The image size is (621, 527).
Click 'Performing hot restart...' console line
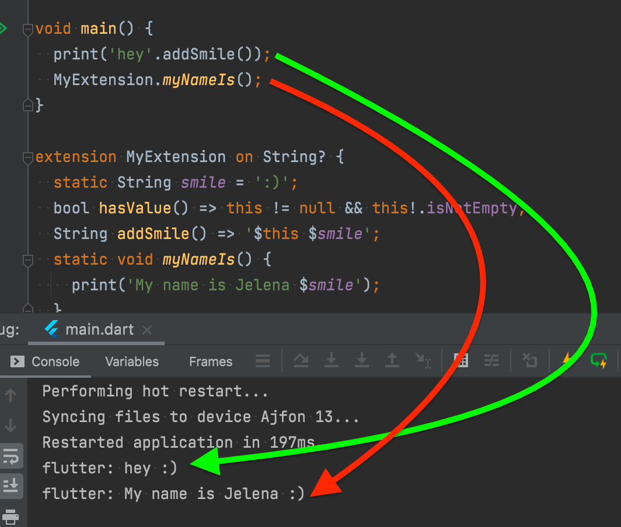click(155, 391)
